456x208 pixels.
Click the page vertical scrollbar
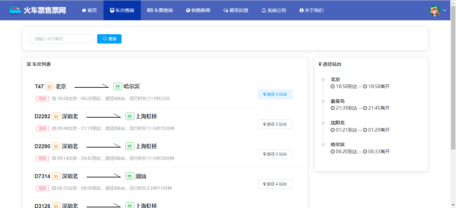click(x=453, y=83)
